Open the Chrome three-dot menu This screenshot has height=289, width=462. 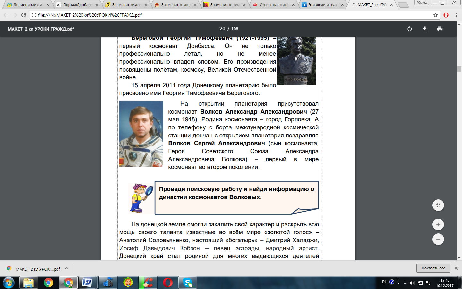[x=456, y=15]
